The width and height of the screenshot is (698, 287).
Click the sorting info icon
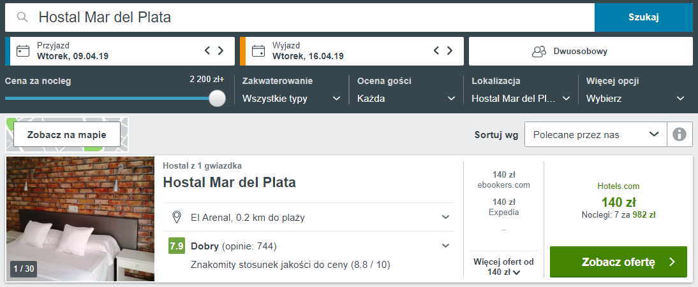(679, 134)
